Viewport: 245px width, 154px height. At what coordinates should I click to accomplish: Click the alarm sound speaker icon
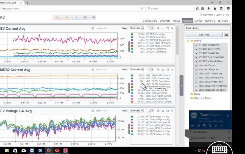pos(93,17)
